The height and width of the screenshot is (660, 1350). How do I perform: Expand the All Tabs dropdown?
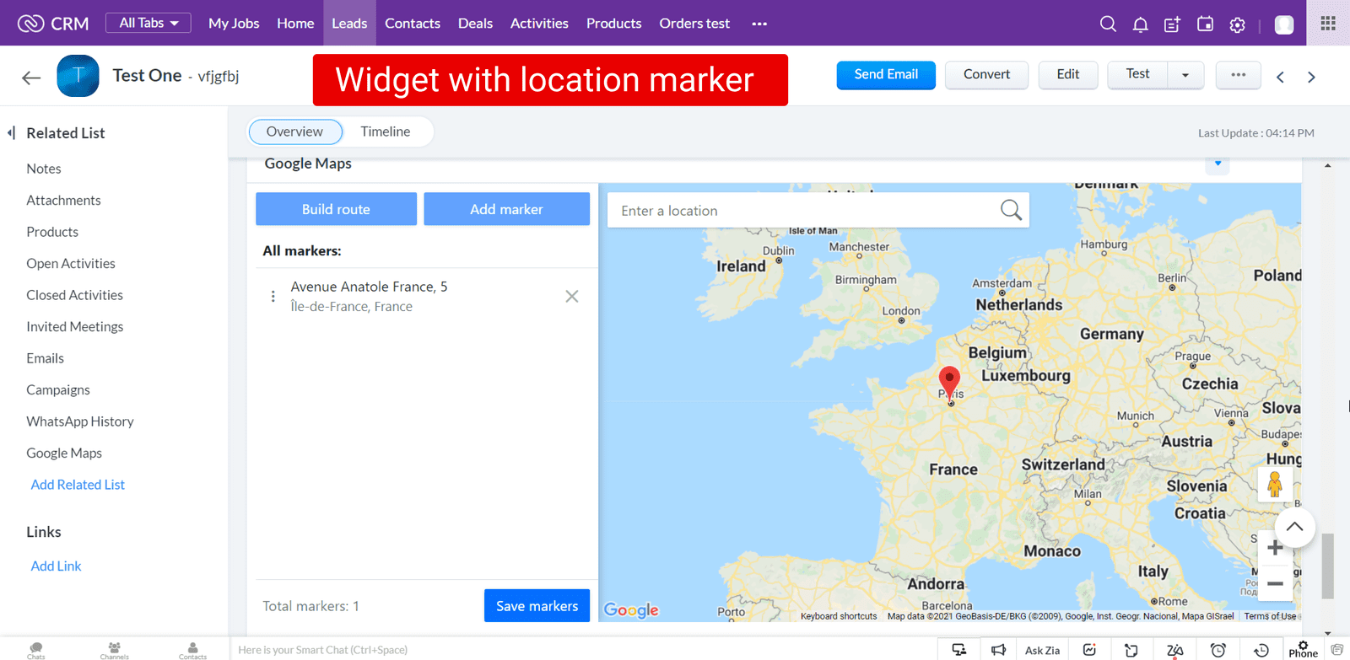pos(148,23)
